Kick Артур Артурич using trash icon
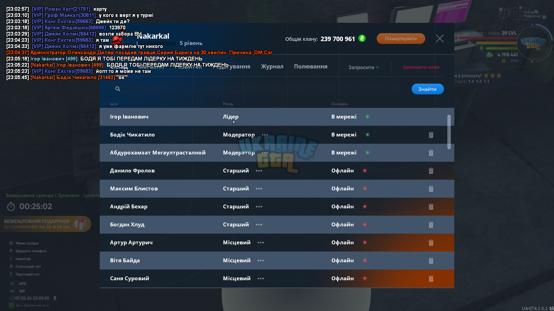The image size is (554, 311). tap(431, 243)
